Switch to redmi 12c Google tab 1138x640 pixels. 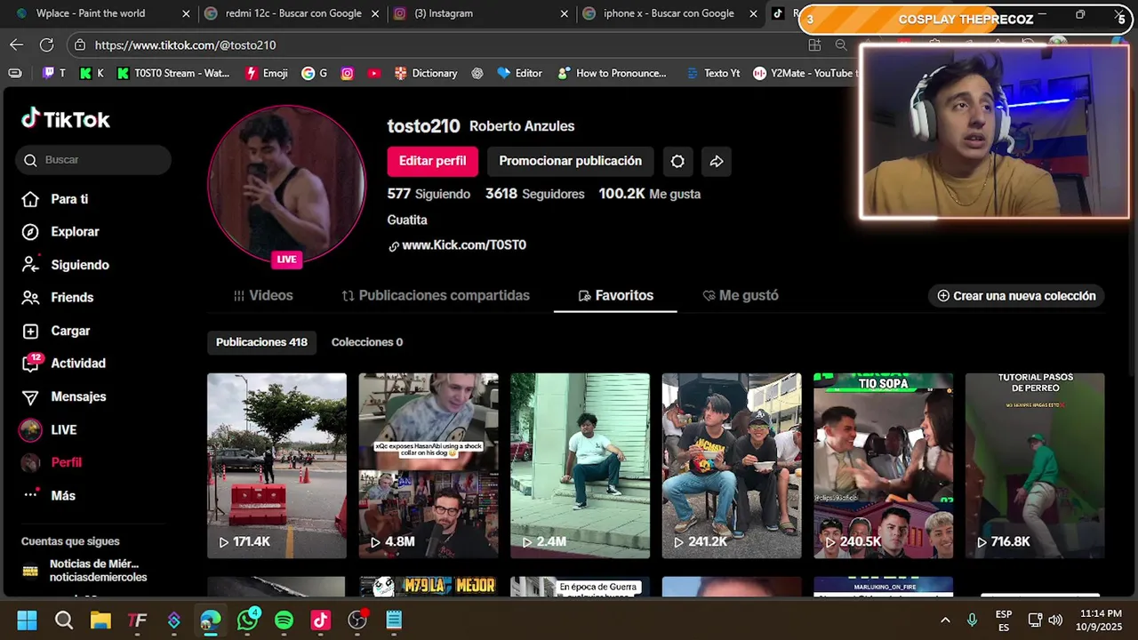(x=293, y=13)
